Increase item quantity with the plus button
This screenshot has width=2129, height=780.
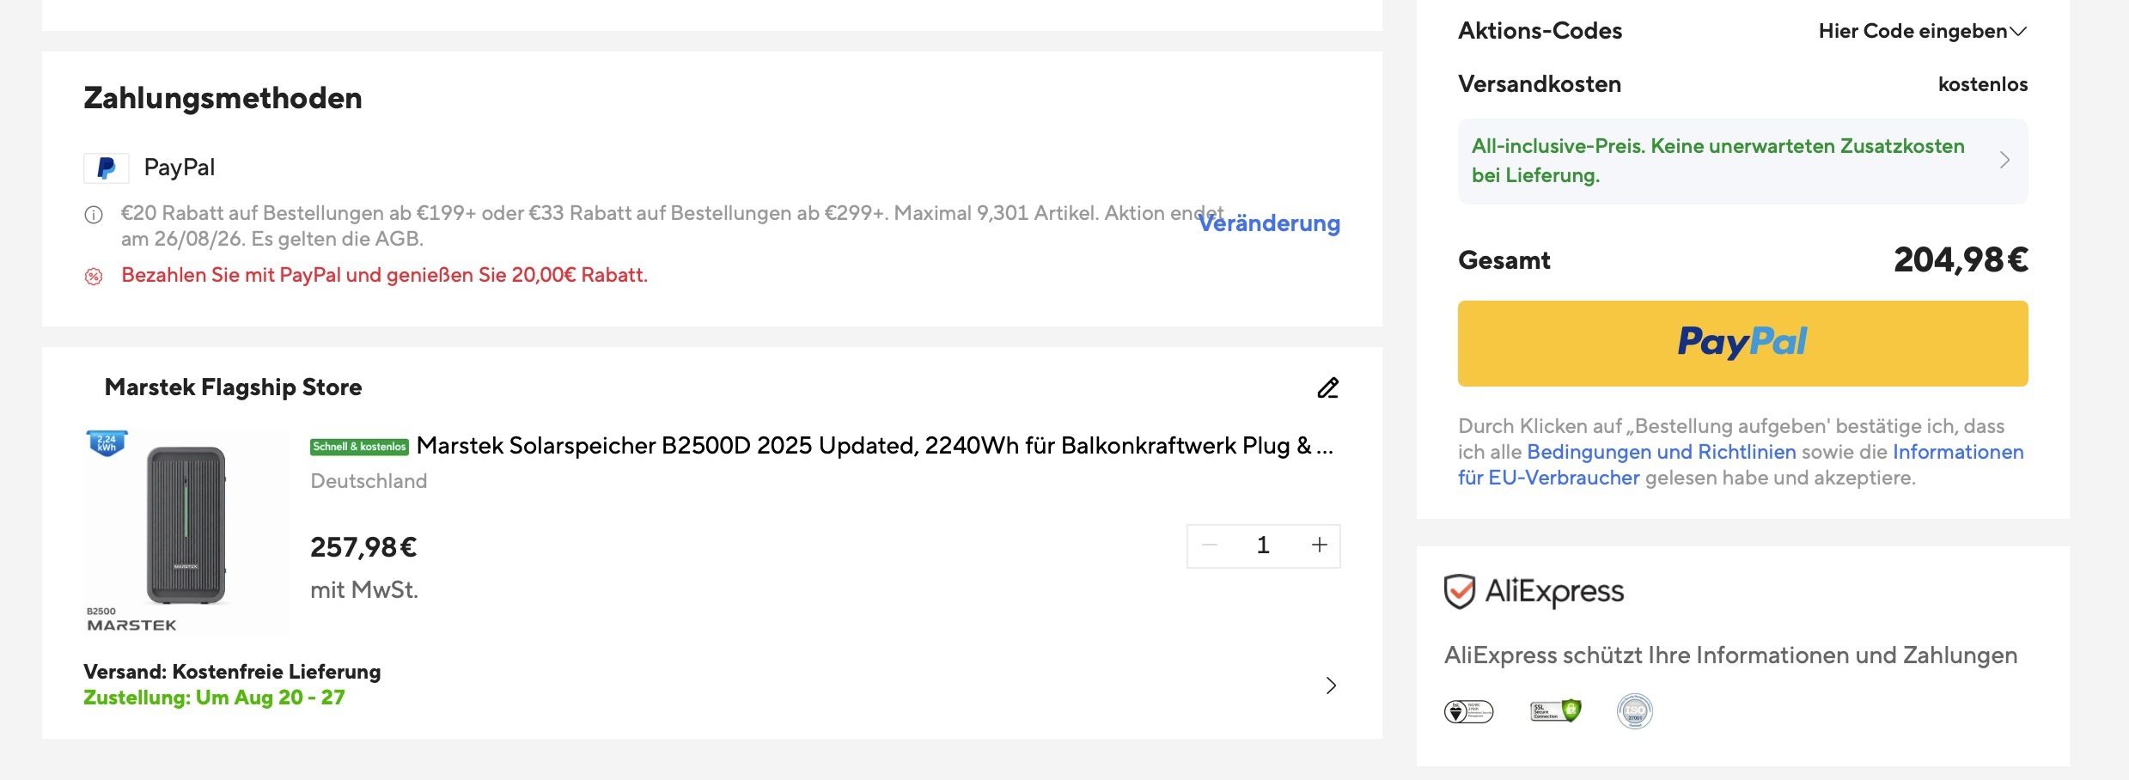coord(1320,545)
